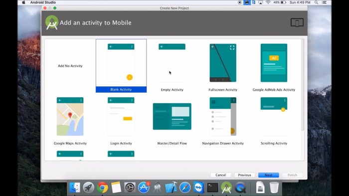Viewport: 349px width, 196px height.
Task: Proceed with the Next button
Action: coord(268,175)
